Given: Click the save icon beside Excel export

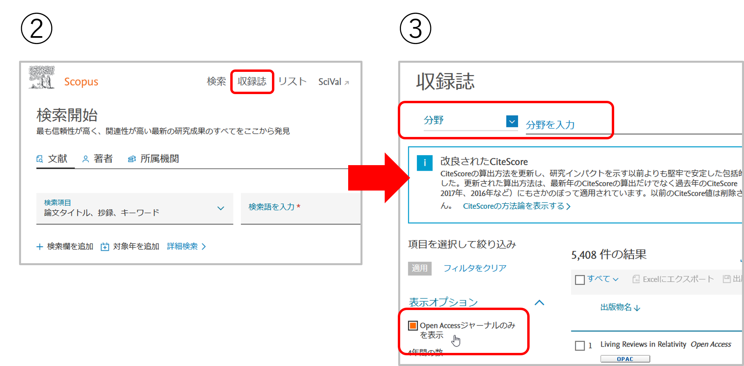Looking at the screenshot, I should tap(727, 279).
